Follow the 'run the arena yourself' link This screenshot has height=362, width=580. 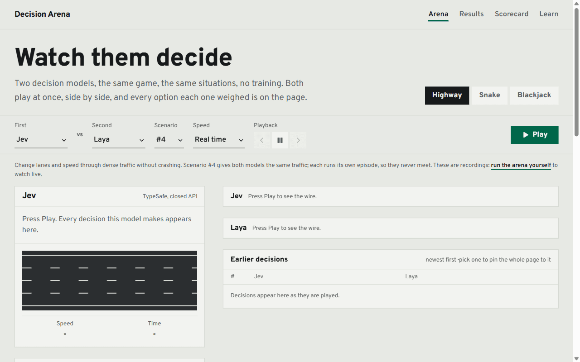(521, 165)
